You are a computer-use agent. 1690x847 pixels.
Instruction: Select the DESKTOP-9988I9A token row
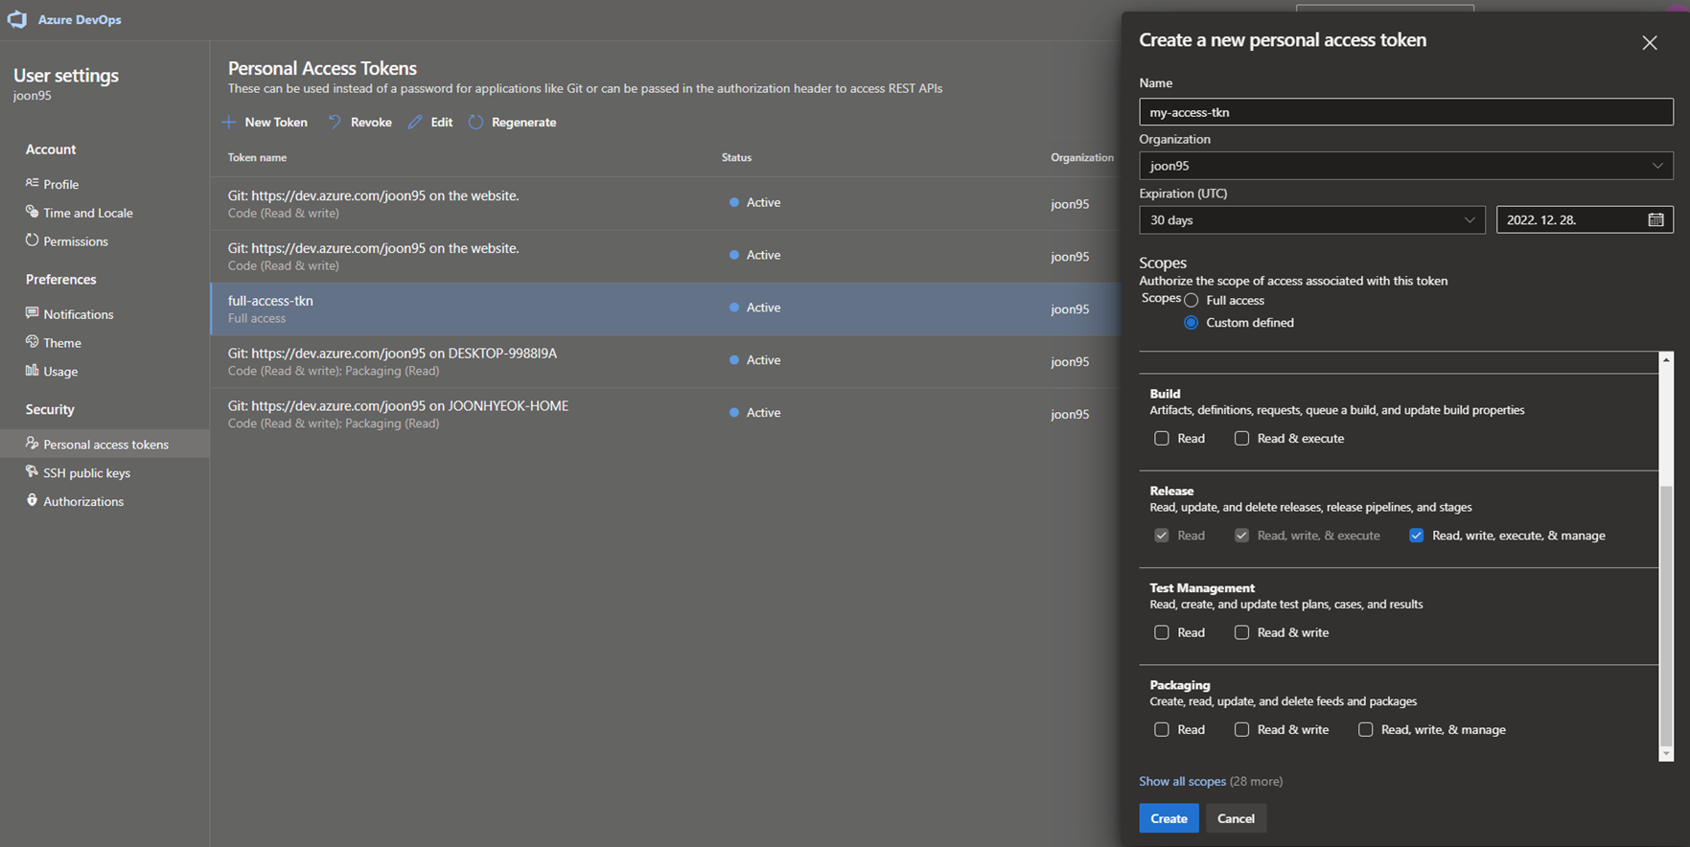coord(665,361)
